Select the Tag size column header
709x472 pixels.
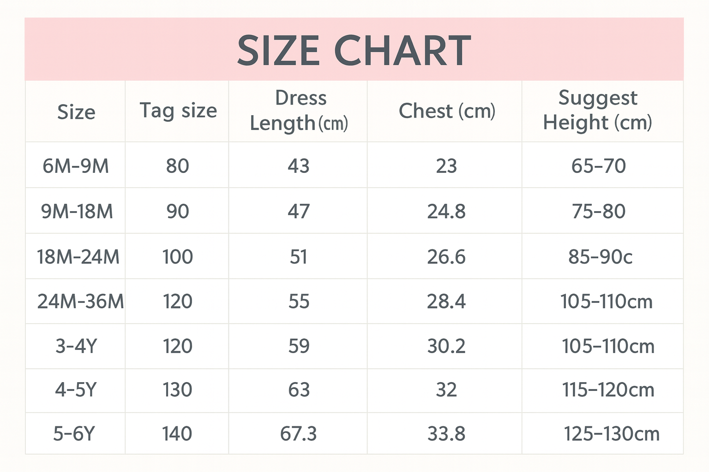click(x=178, y=111)
